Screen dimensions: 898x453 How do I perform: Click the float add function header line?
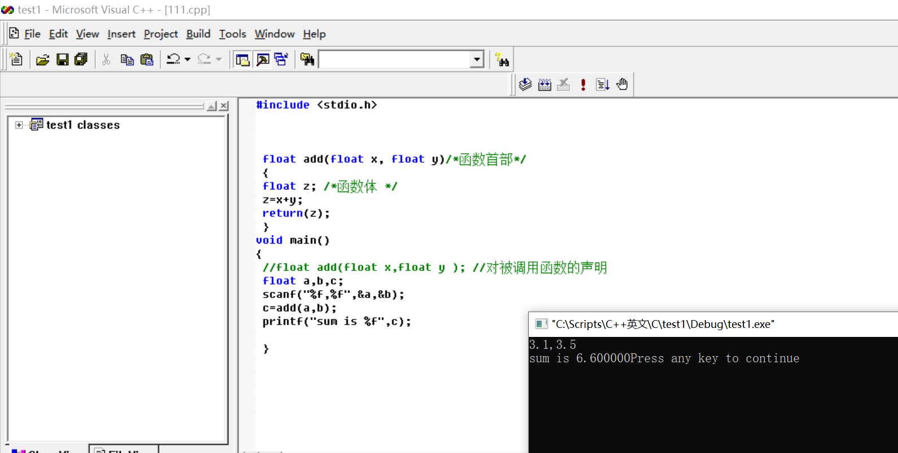point(394,159)
